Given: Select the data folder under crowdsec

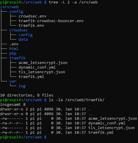Looking at the screenshot, I should (23, 40).
